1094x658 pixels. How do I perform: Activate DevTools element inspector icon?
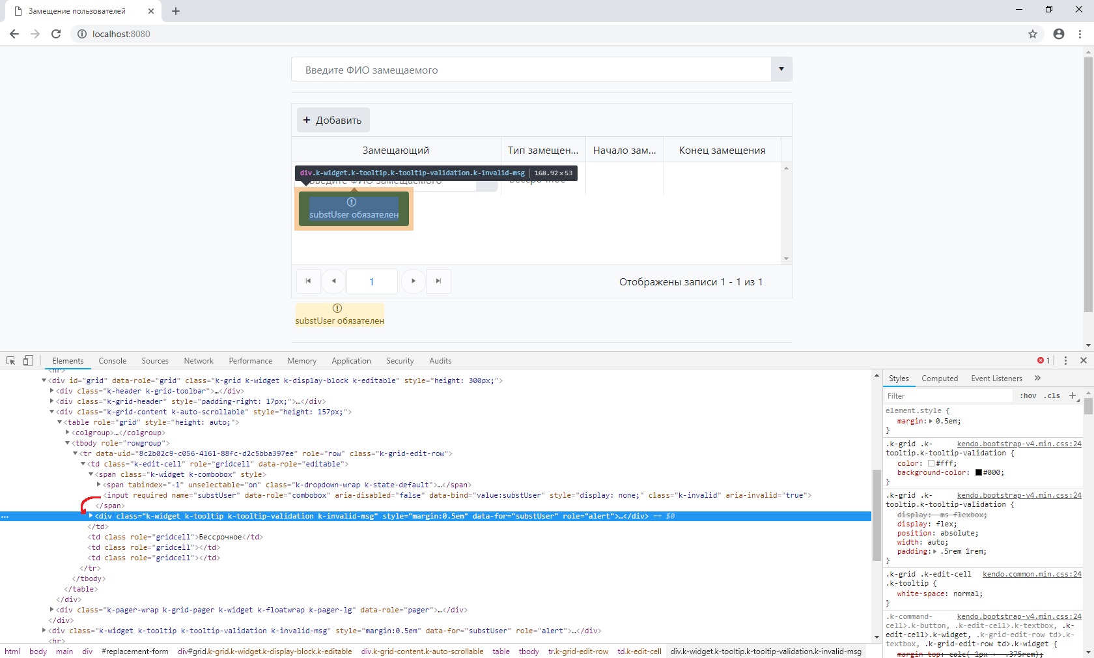pos(11,360)
